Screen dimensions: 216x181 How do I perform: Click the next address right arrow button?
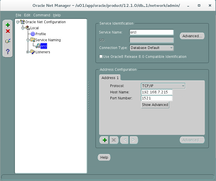pos(134,140)
